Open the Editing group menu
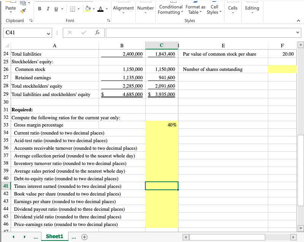This screenshot has height=242, width=304. (x=252, y=10)
